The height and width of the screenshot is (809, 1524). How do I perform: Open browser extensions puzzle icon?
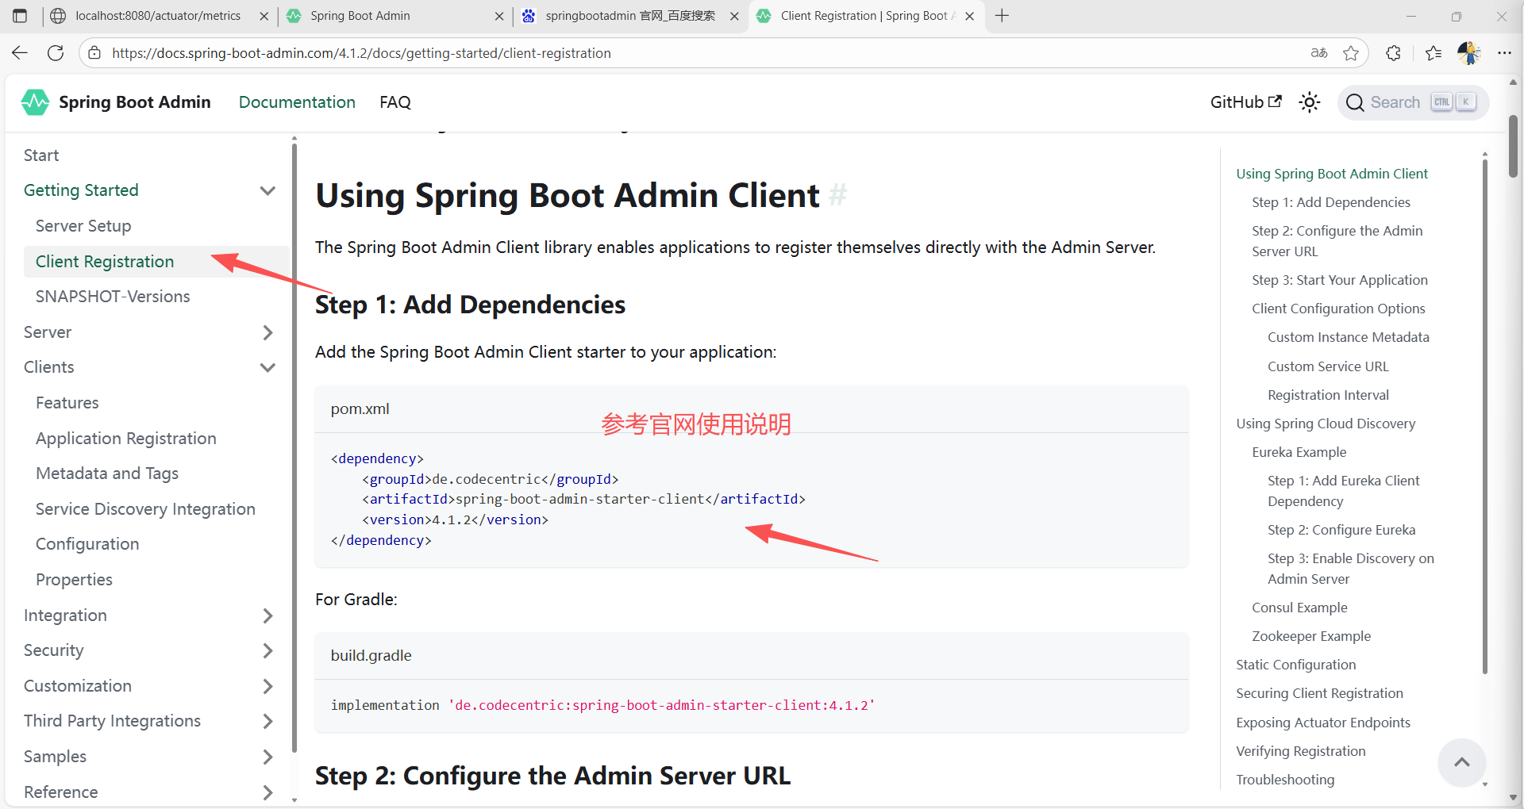pos(1393,53)
